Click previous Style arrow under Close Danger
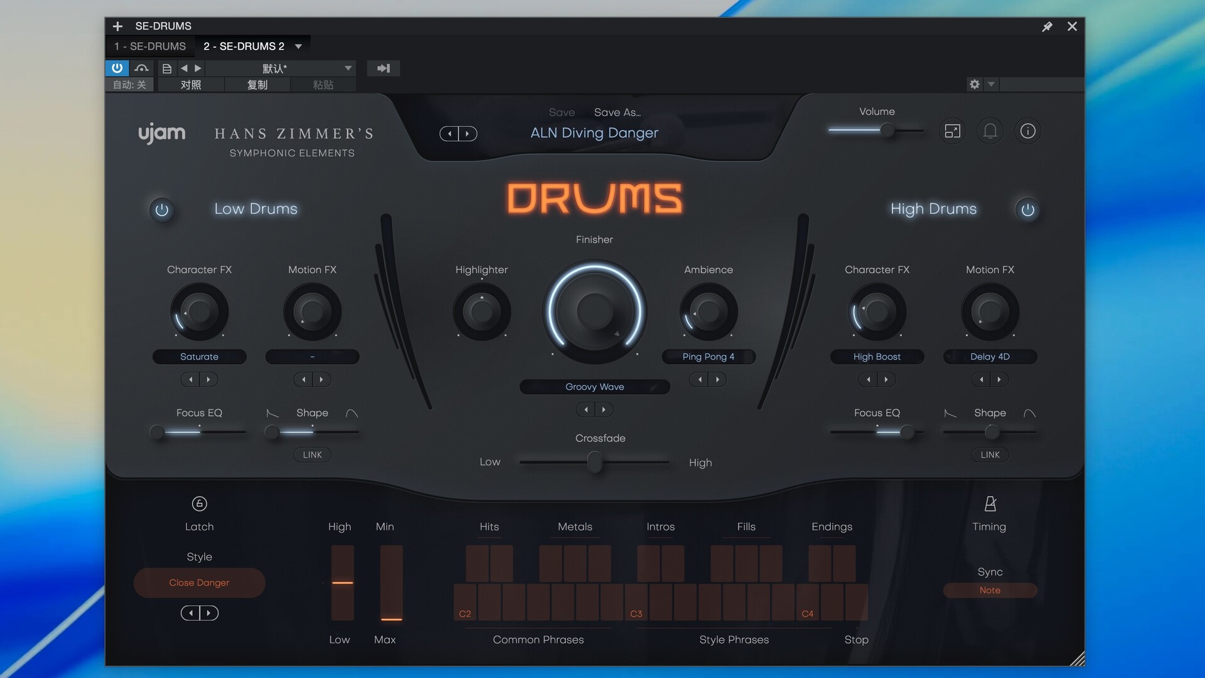Image resolution: width=1205 pixels, height=678 pixels. pyautogui.click(x=190, y=613)
